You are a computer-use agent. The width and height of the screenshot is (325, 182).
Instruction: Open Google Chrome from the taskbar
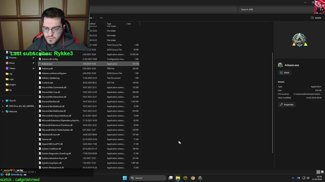tap(193, 178)
